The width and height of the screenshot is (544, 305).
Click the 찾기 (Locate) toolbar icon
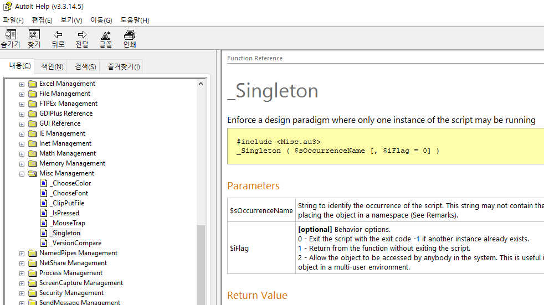pos(34,35)
